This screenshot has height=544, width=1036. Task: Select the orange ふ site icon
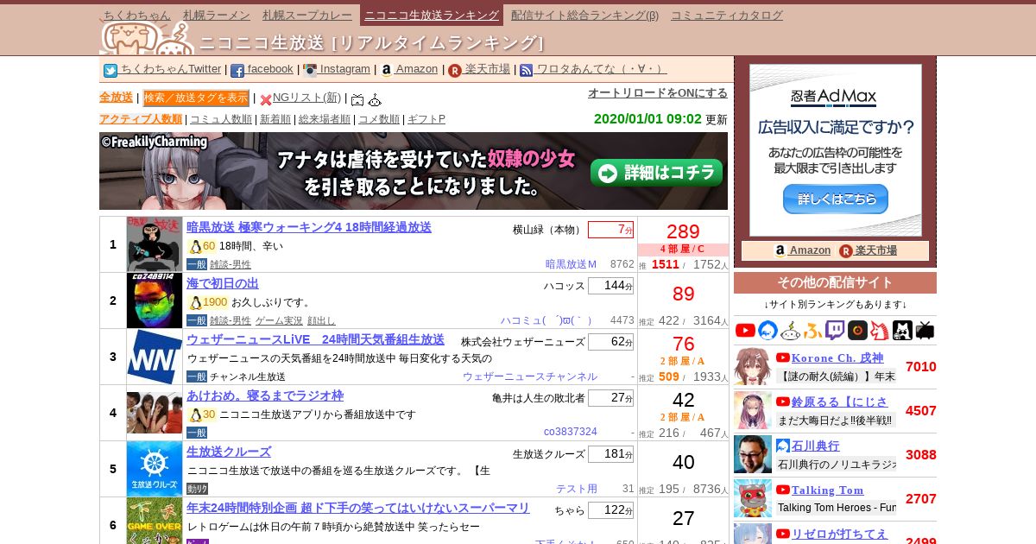(812, 330)
